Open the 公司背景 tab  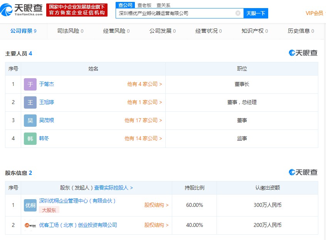(23, 31)
